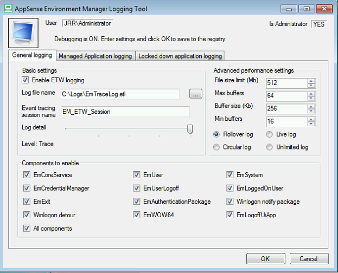Image resolution: width=338 pixels, height=273 pixels.
Task: Click the Log file name field
Action: tap(120, 94)
